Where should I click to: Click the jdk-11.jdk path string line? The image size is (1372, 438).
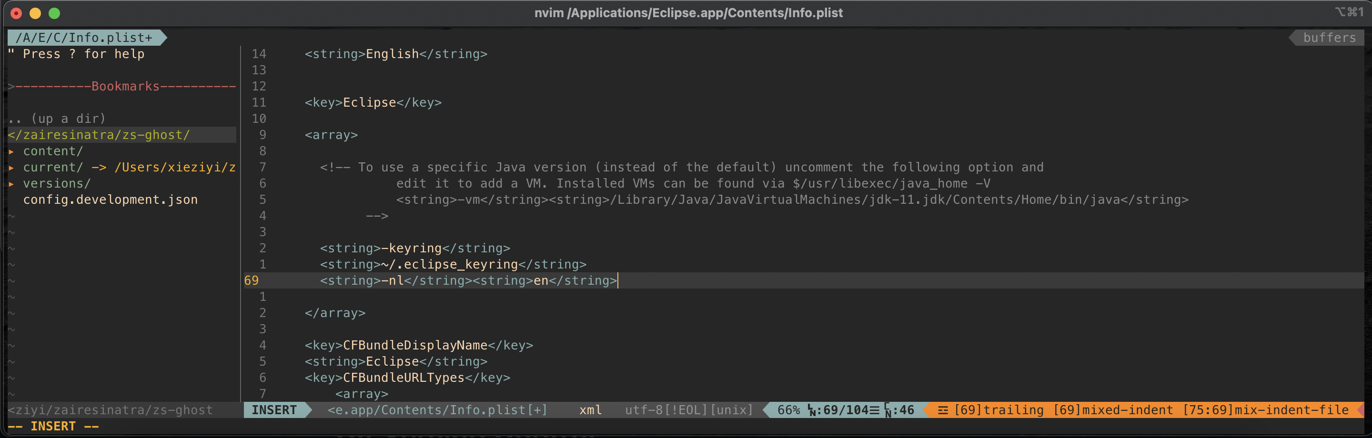point(792,199)
